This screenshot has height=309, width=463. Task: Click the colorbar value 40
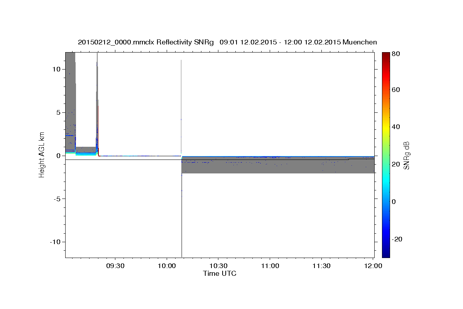[x=395, y=127]
